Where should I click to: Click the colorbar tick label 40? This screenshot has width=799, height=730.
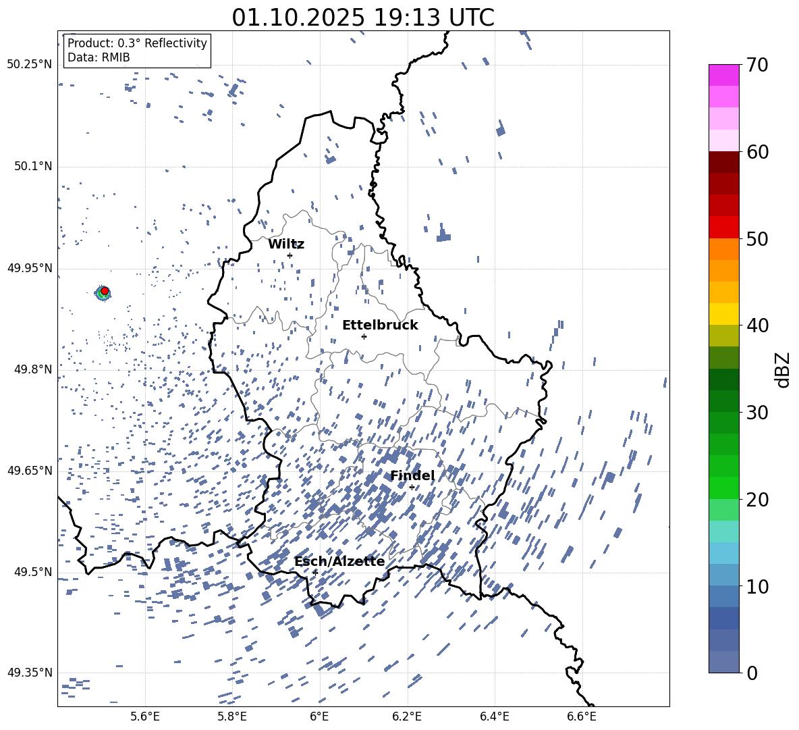click(757, 325)
